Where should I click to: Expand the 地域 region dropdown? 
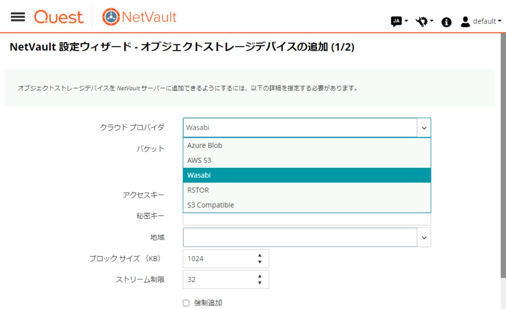point(424,237)
